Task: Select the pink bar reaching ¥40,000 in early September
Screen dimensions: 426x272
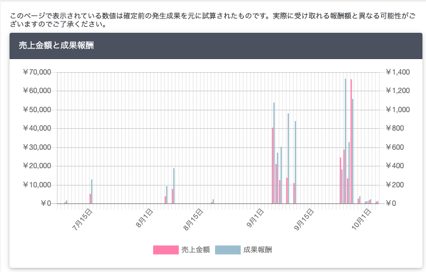Action: click(272, 166)
